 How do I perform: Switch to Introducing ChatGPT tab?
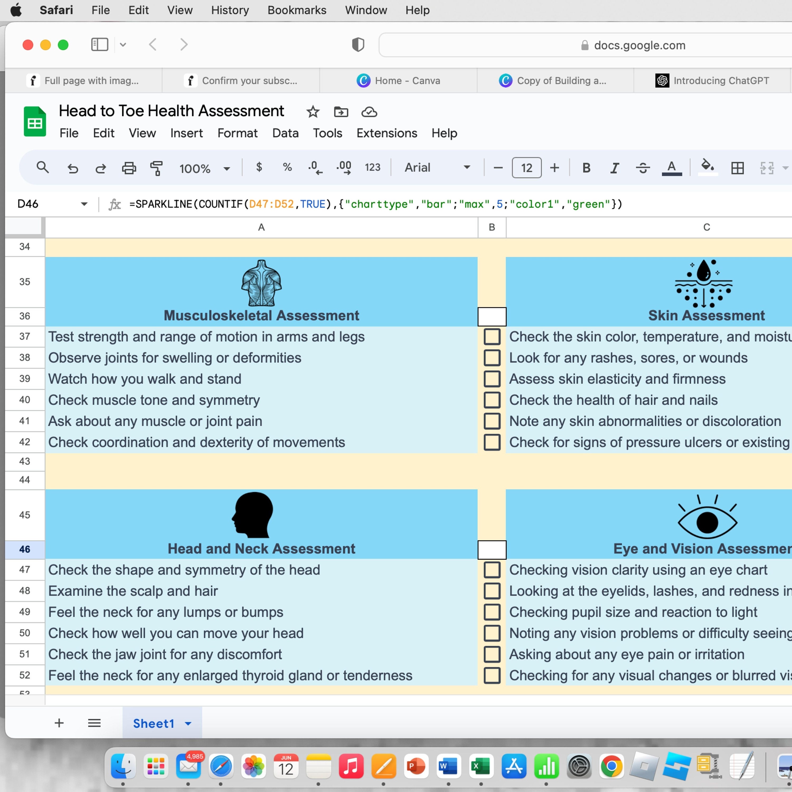pyautogui.click(x=712, y=80)
